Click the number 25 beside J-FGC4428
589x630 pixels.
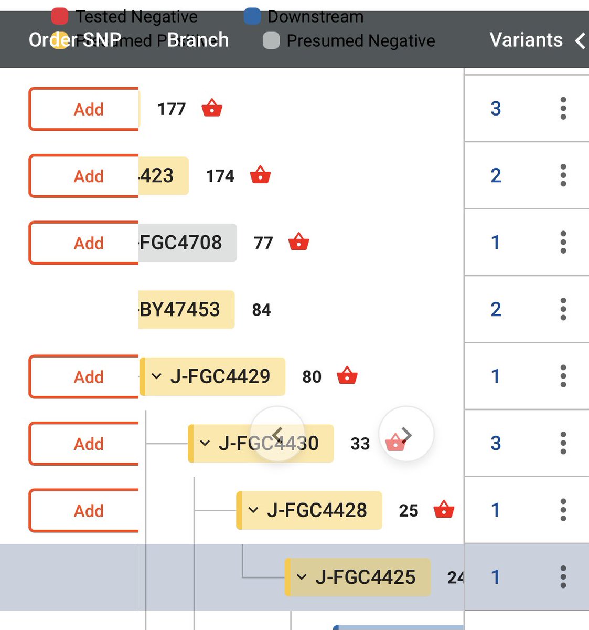pos(409,510)
